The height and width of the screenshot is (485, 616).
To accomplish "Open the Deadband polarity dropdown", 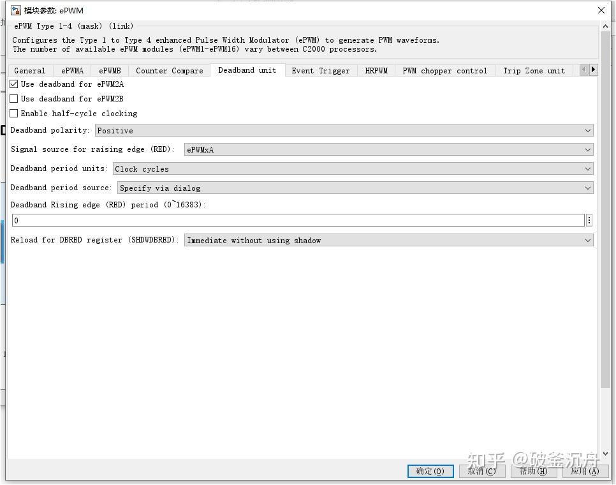I will [x=587, y=130].
